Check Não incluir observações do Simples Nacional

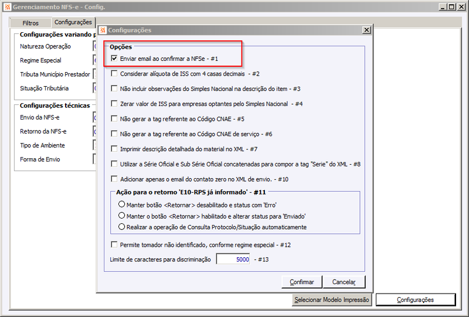114,88
